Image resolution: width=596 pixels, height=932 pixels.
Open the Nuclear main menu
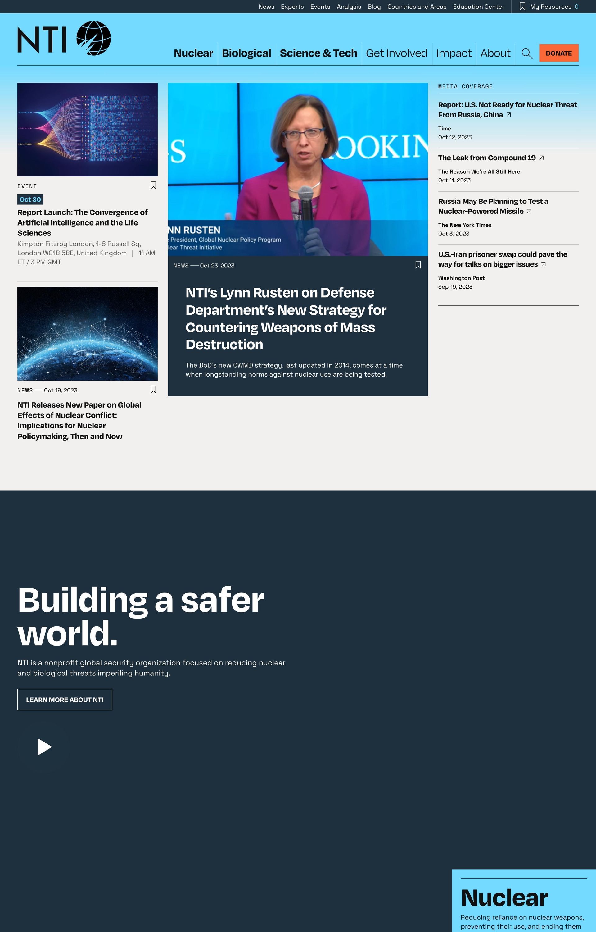[x=193, y=53]
